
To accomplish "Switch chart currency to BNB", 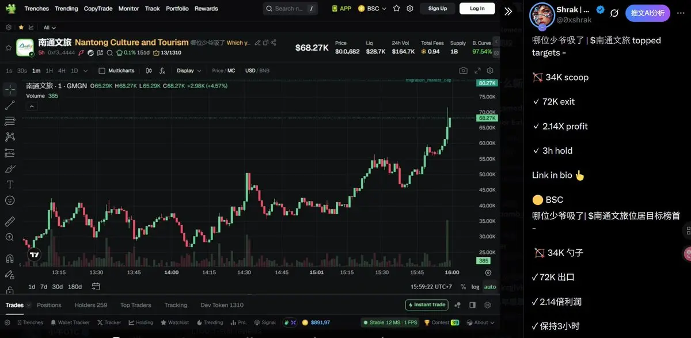I will click(264, 70).
